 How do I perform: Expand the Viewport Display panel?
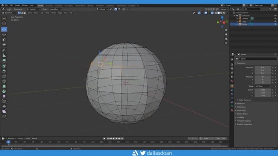click(244, 121)
